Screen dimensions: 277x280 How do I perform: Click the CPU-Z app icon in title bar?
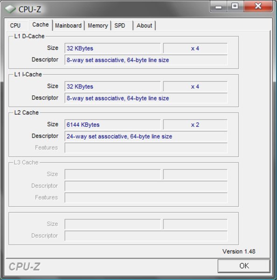[x=10, y=9]
